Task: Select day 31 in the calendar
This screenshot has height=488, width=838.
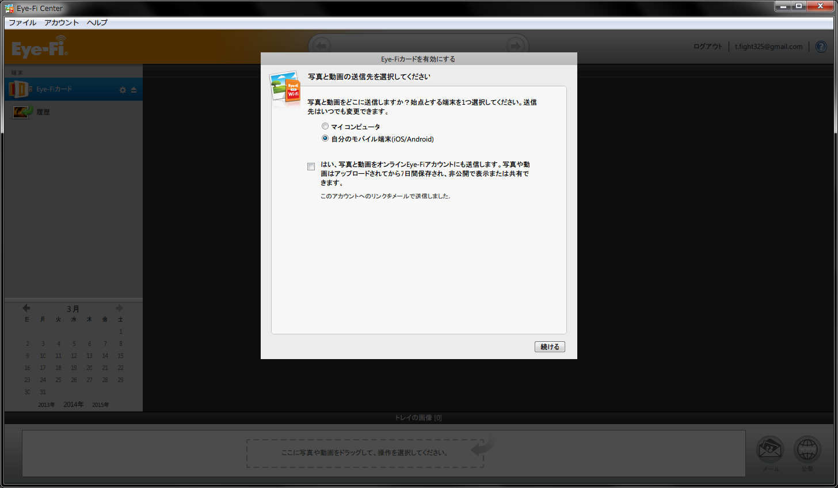Action: click(43, 392)
